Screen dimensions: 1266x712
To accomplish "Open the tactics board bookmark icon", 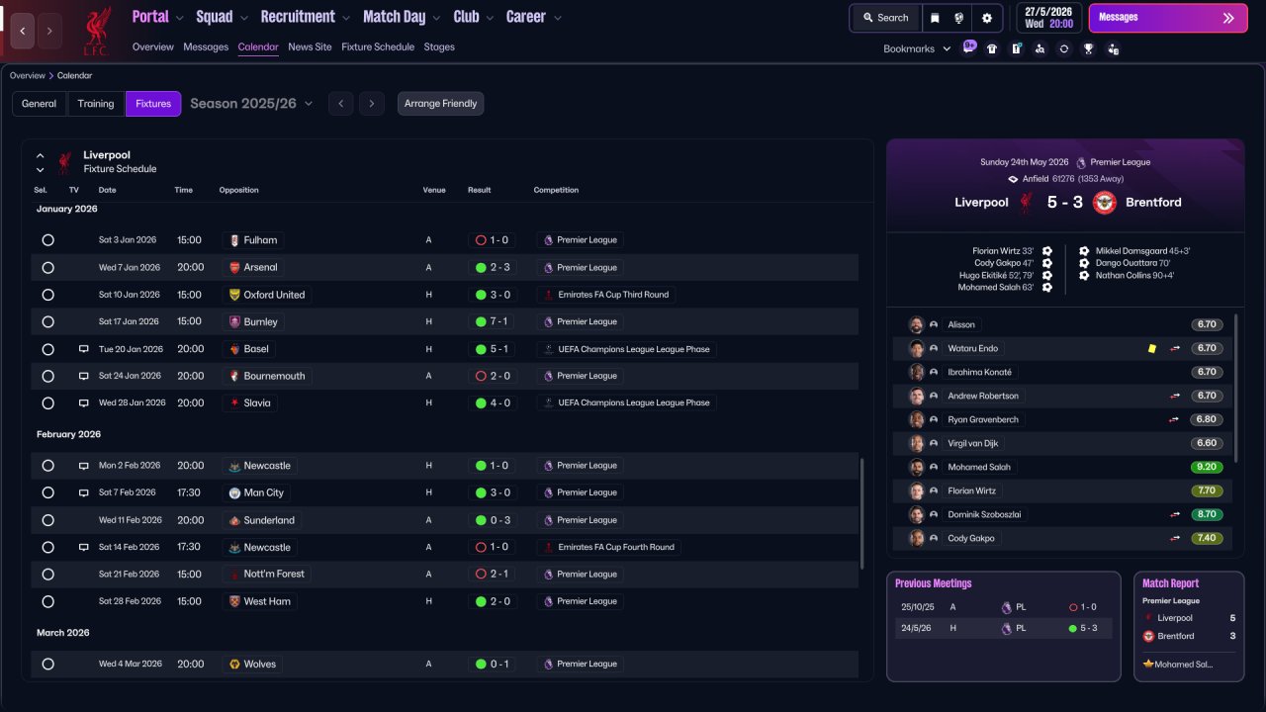I will coord(1016,48).
